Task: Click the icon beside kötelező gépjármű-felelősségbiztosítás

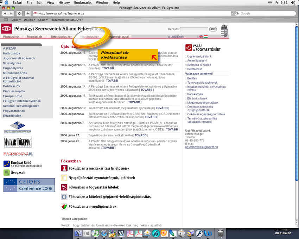Action: (x=64, y=197)
